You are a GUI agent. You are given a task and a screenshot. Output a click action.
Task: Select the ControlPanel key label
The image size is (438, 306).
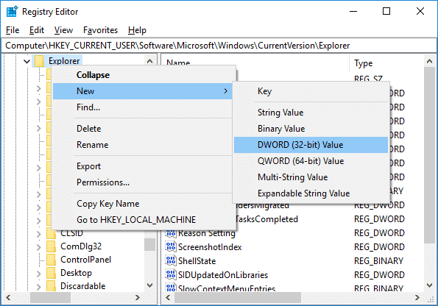[85, 260]
